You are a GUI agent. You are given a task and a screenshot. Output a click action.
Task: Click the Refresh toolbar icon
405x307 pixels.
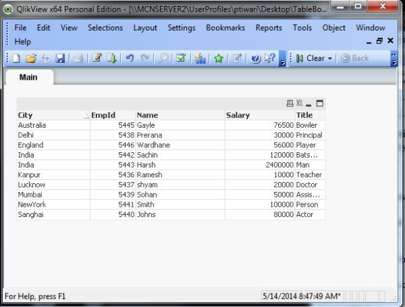coord(45,58)
